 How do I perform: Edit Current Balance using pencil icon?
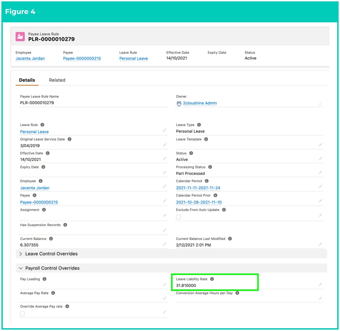pos(164,244)
